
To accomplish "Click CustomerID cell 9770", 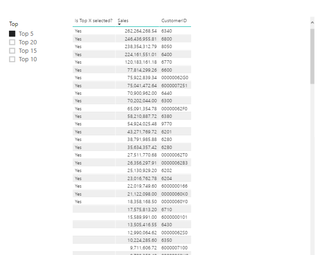I will pos(167,124).
